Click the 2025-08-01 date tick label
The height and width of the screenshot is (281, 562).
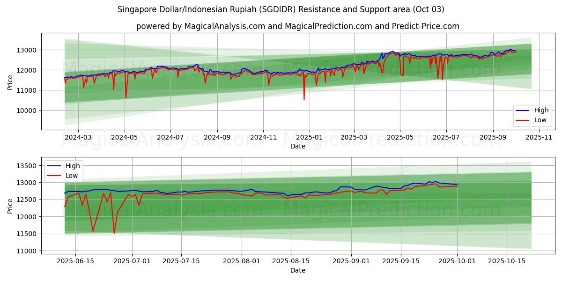pyautogui.click(x=242, y=261)
